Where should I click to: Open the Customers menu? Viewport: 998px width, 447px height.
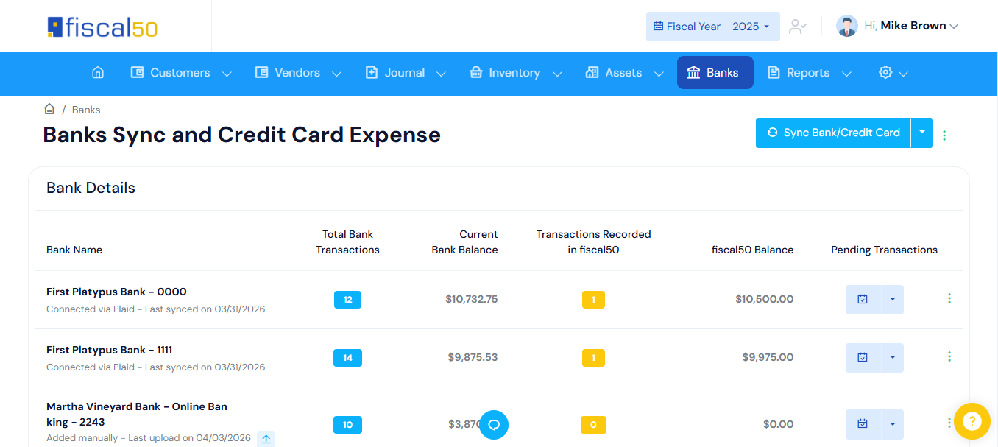[x=181, y=73]
